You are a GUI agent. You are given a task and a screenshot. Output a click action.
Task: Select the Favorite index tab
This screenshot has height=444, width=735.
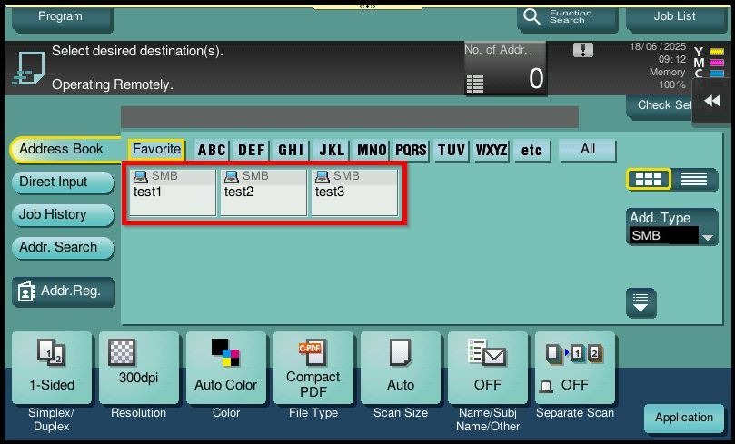pos(156,150)
